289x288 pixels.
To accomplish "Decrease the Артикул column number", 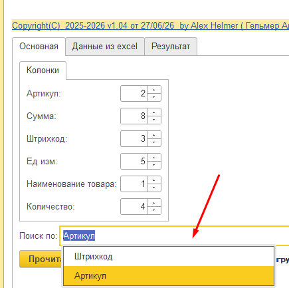I will [154, 97].
